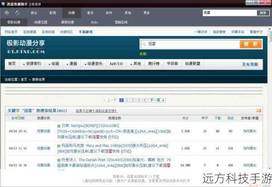Click the scrollbar down arrow

pyautogui.click(x=270, y=168)
